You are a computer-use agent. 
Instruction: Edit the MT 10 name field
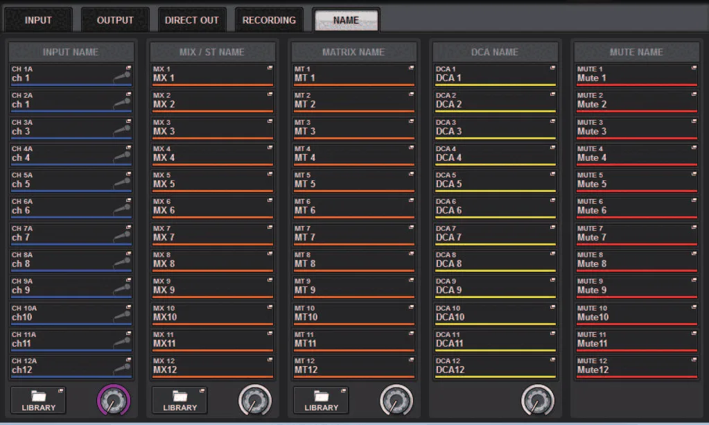click(x=354, y=314)
